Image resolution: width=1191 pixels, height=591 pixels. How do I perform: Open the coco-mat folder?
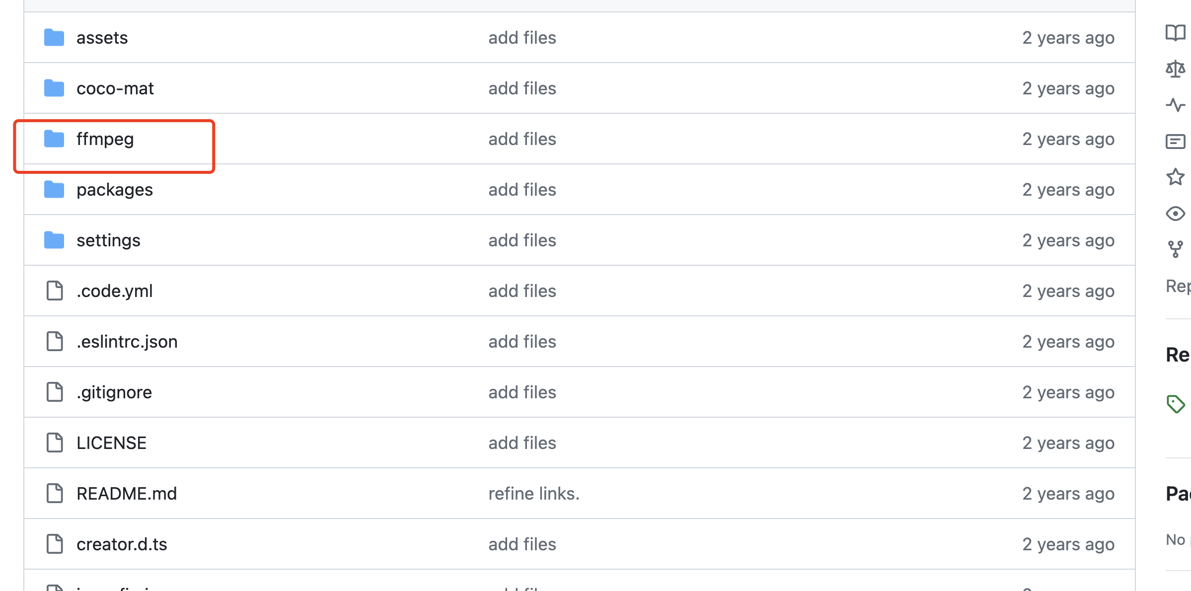pos(115,88)
